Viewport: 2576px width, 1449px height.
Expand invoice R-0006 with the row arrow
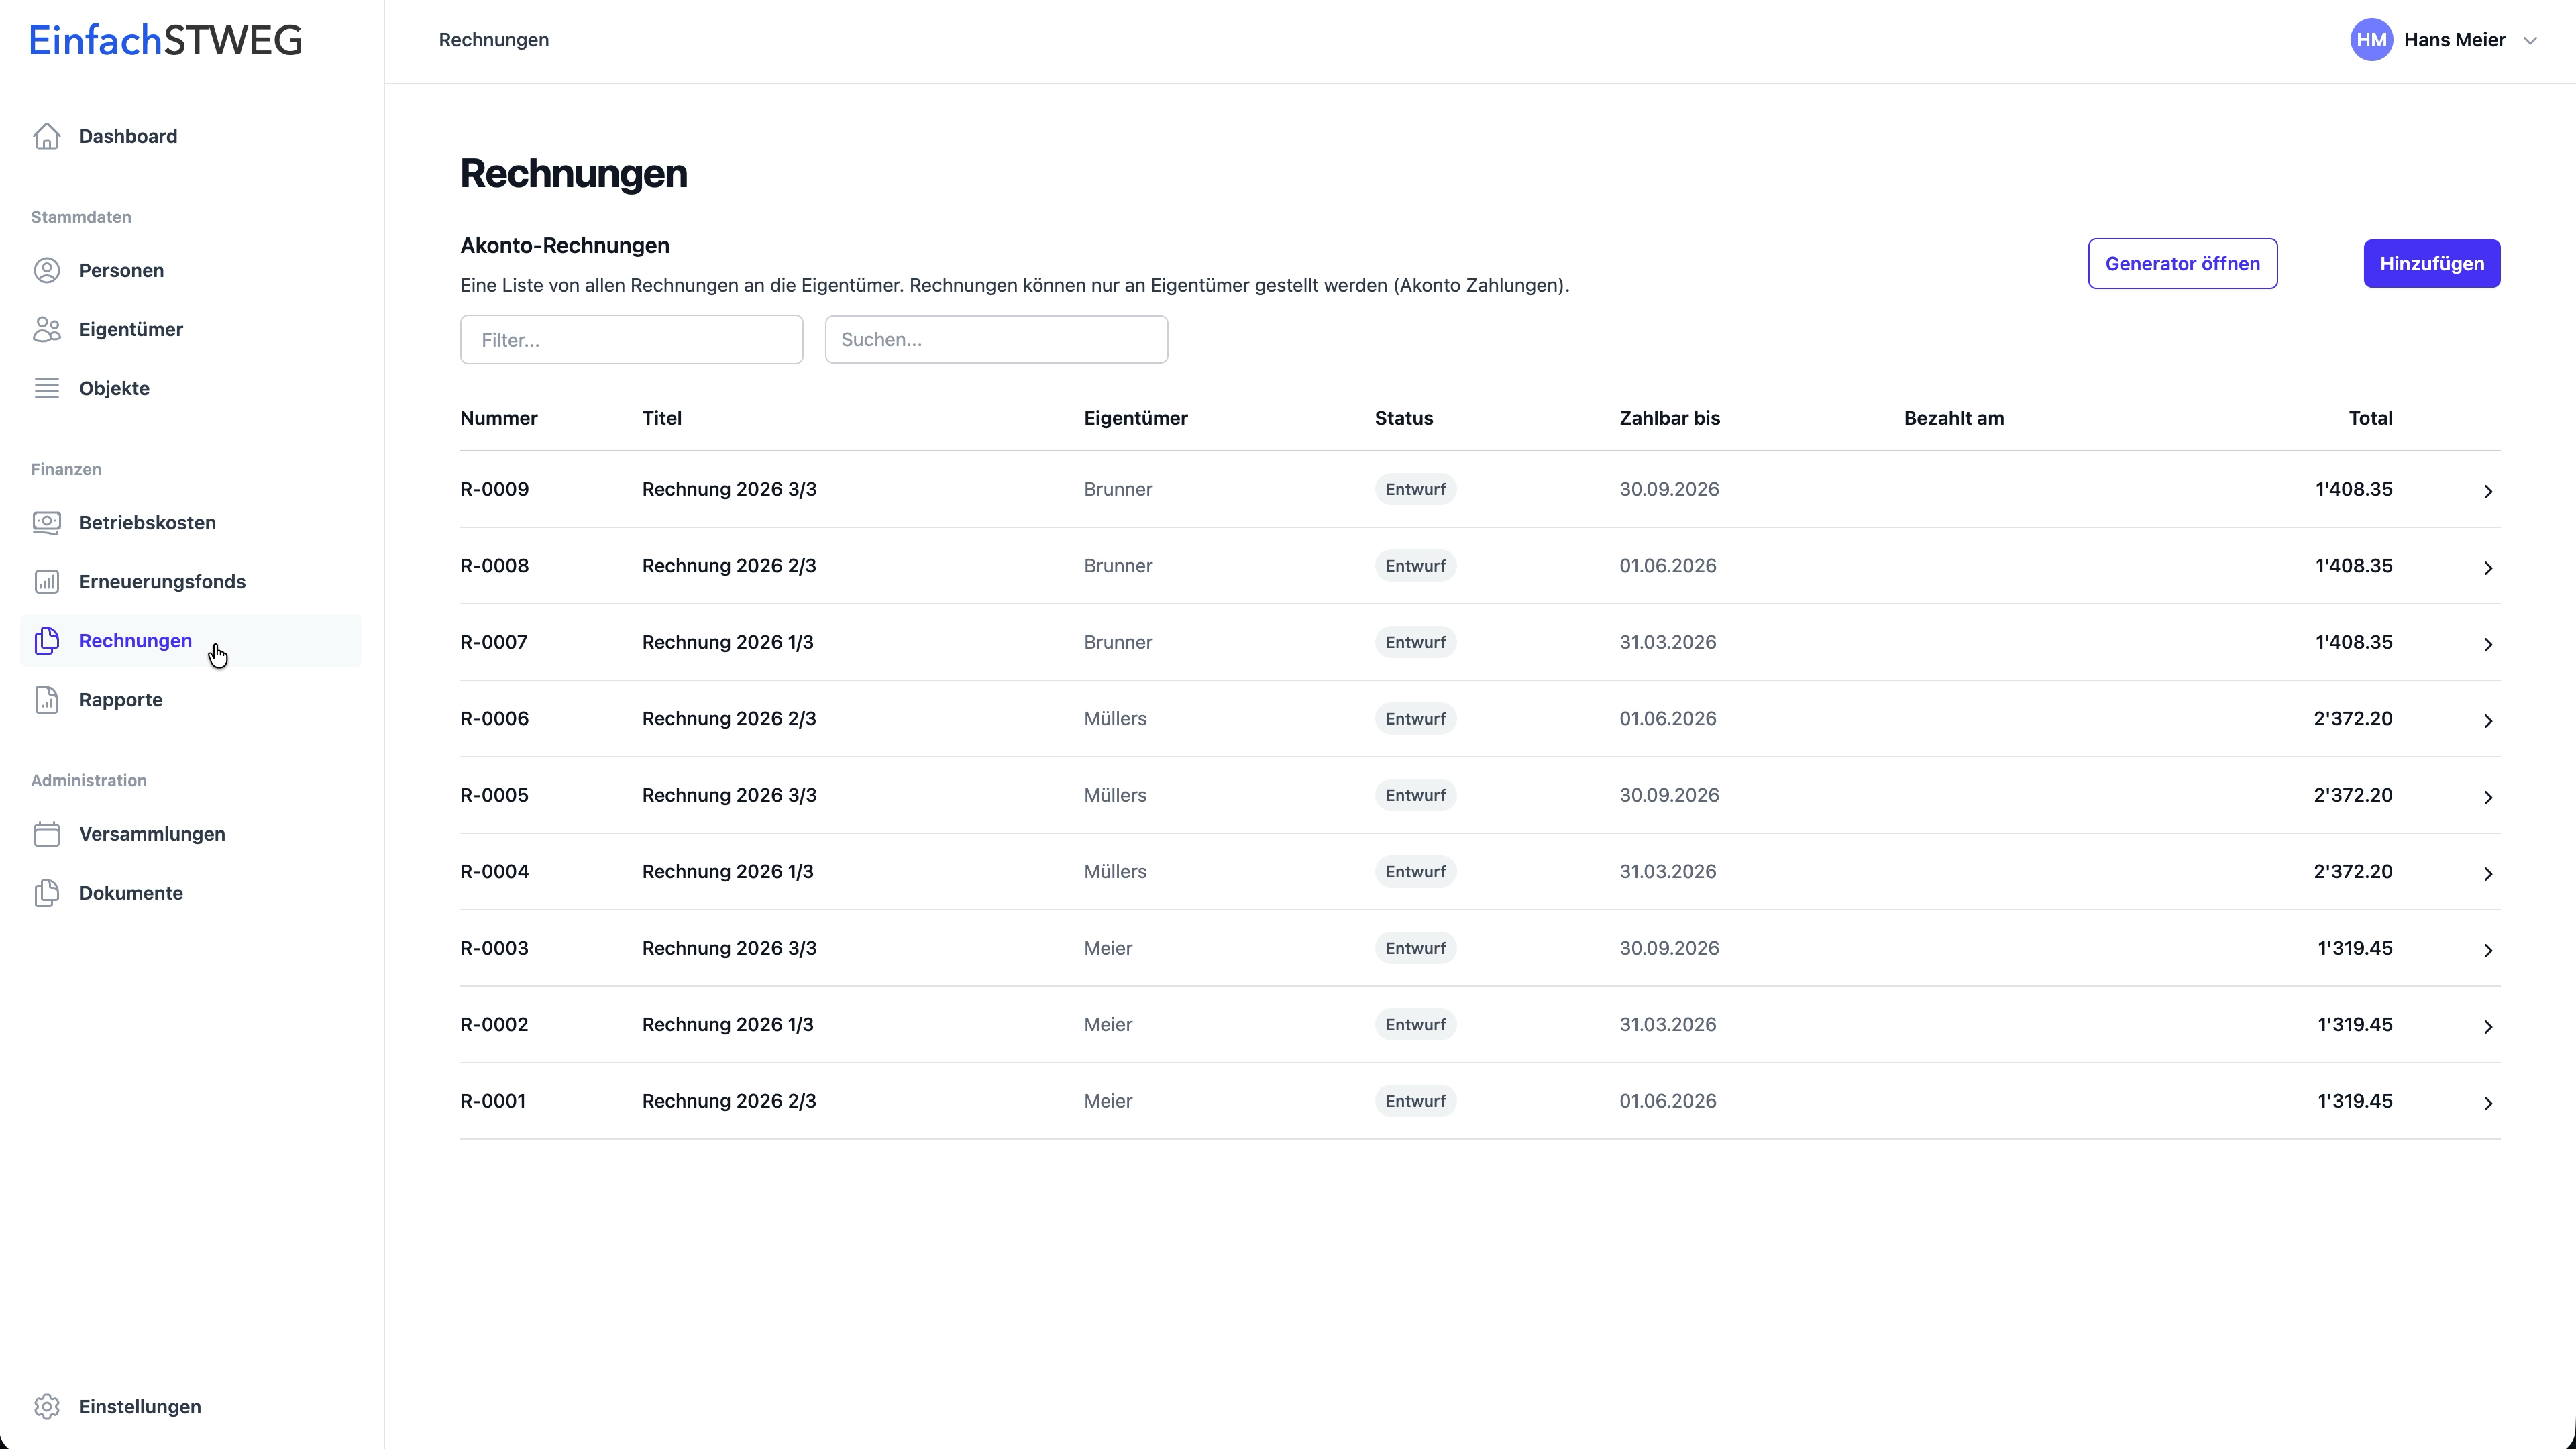point(2488,720)
